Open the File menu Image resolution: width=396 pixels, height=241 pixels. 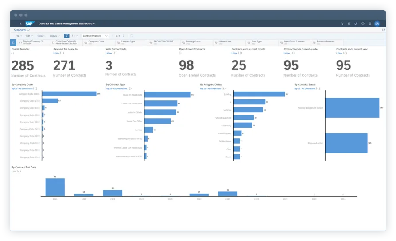(x=18, y=36)
